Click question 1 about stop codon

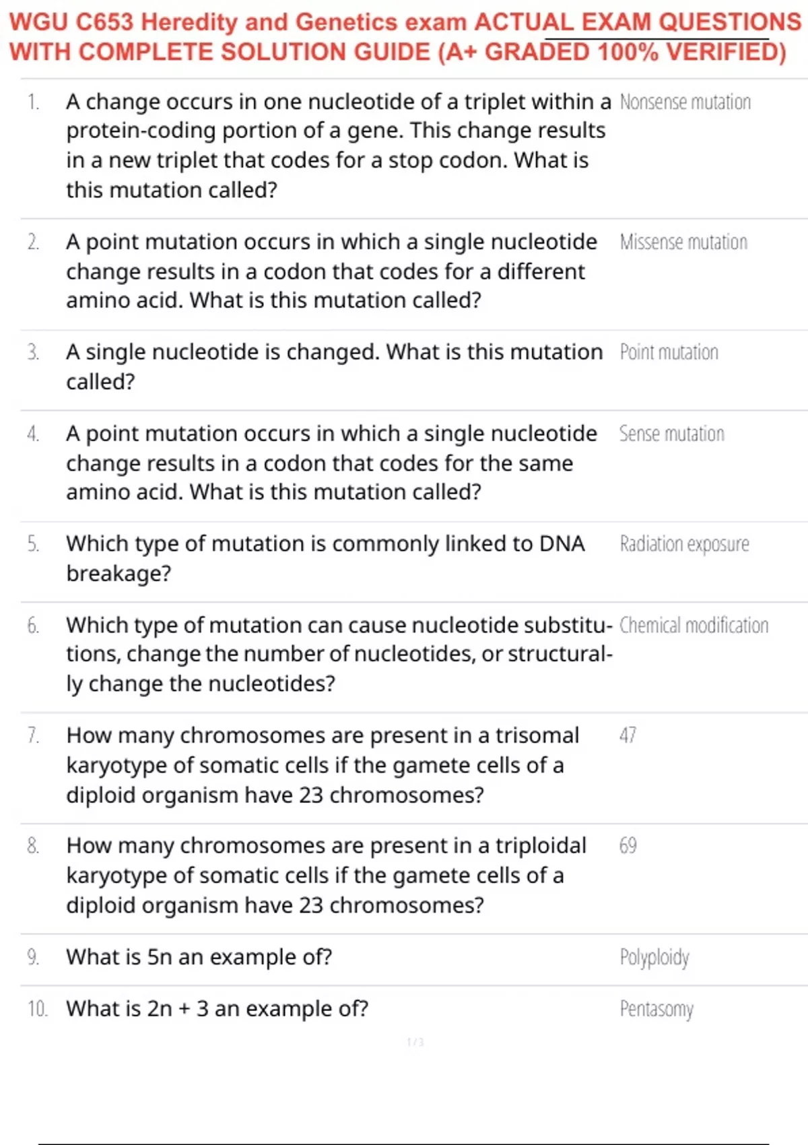pyautogui.click(x=338, y=145)
